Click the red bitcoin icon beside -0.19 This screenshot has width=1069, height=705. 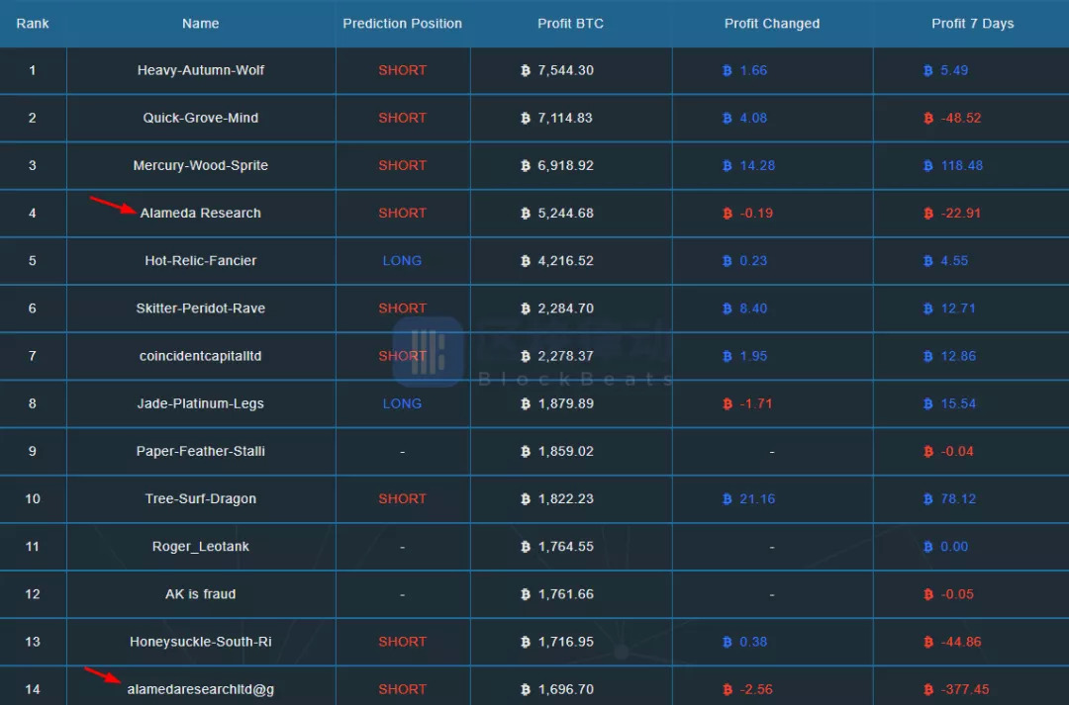pyautogui.click(x=727, y=214)
